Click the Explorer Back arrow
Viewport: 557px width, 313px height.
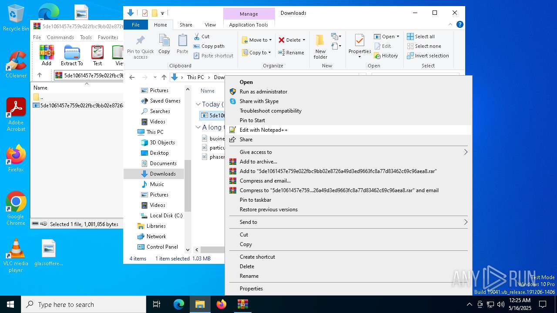click(132, 77)
